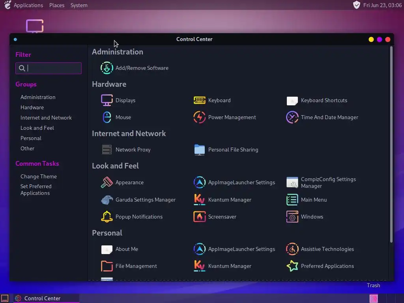The width and height of the screenshot is (404, 303).
Task: Open Keyboard Shortcuts icon
Action: pyautogui.click(x=292, y=101)
